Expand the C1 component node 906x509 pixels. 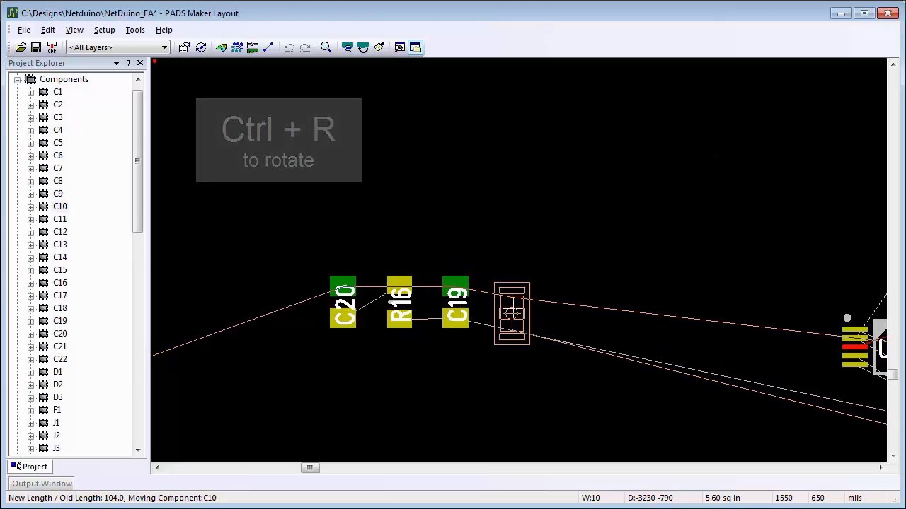tap(30, 92)
